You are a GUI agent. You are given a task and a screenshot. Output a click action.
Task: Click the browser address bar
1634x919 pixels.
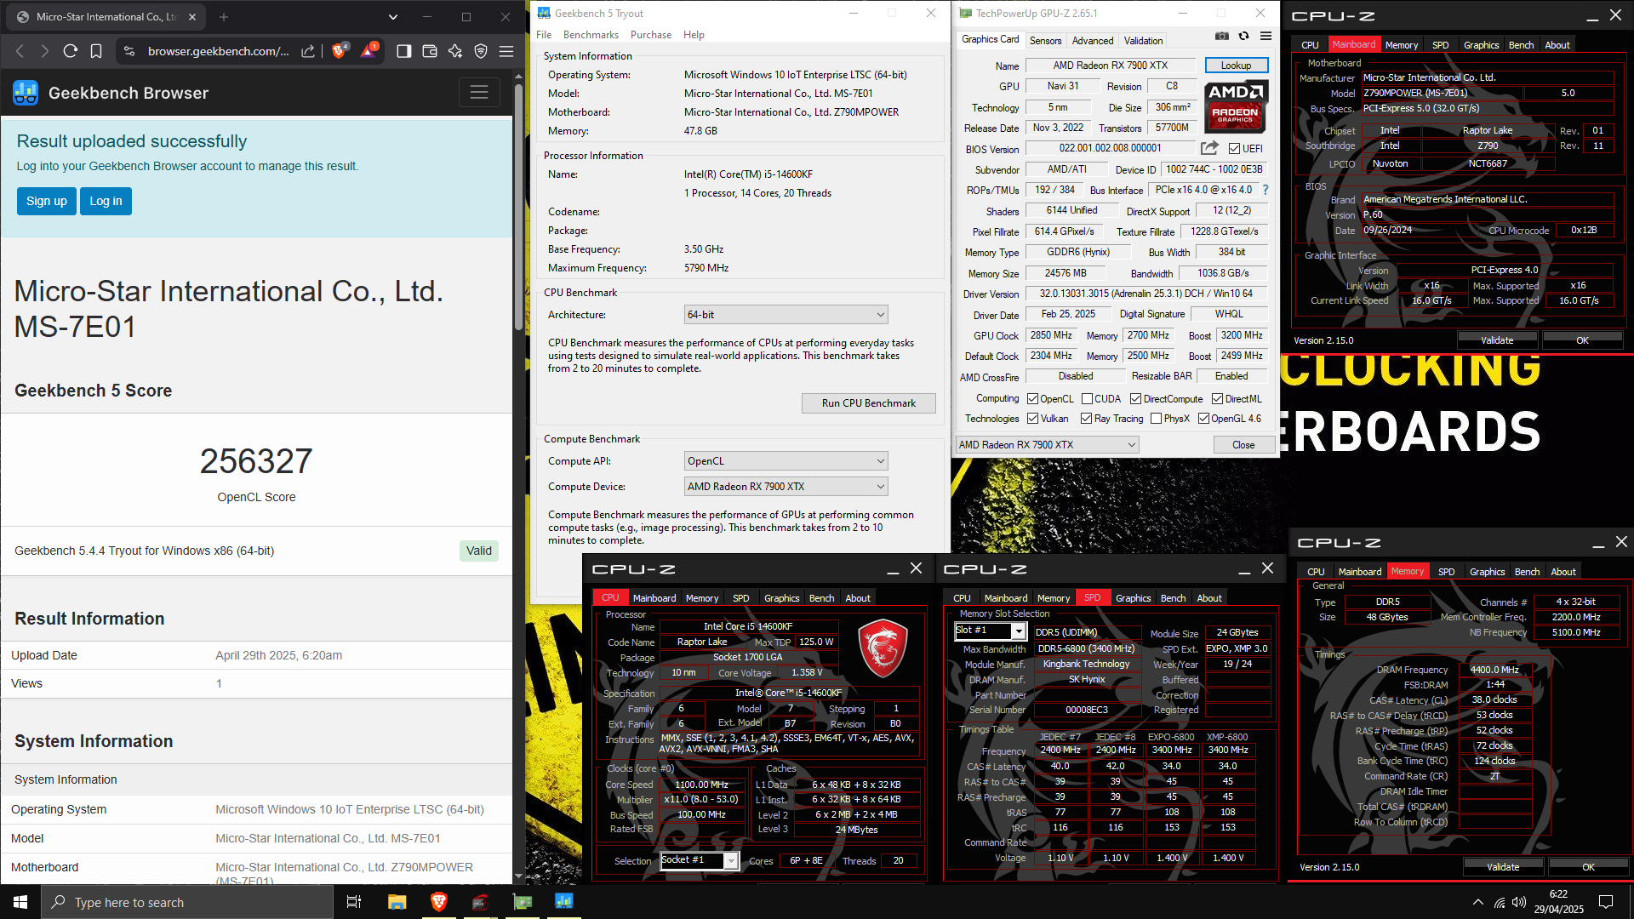point(218,51)
